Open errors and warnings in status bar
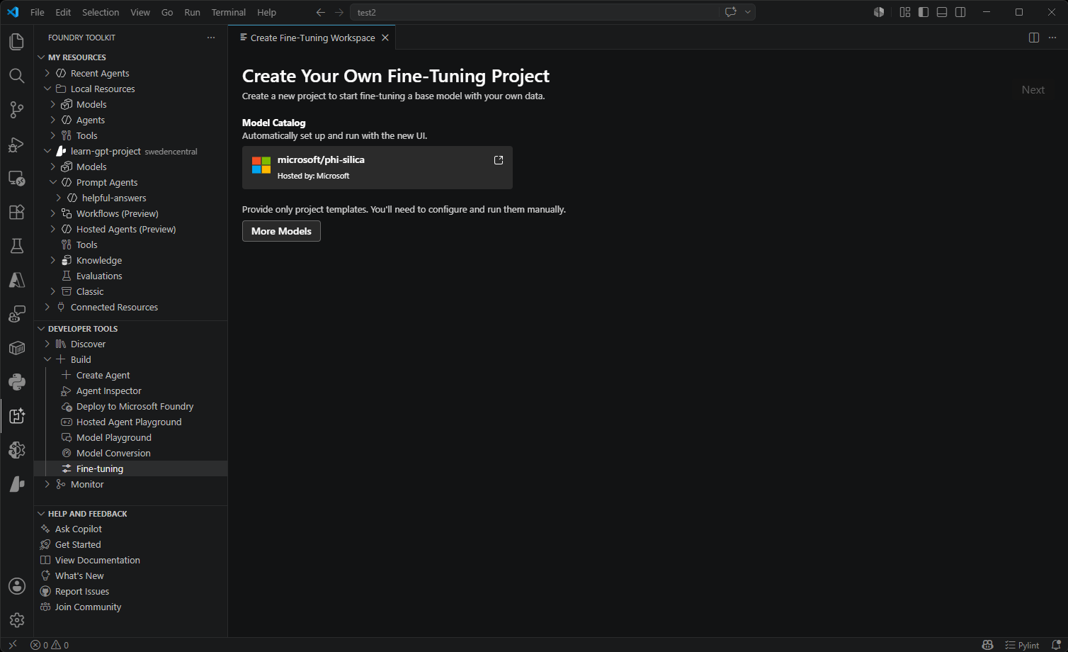1068x652 pixels. tap(50, 645)
